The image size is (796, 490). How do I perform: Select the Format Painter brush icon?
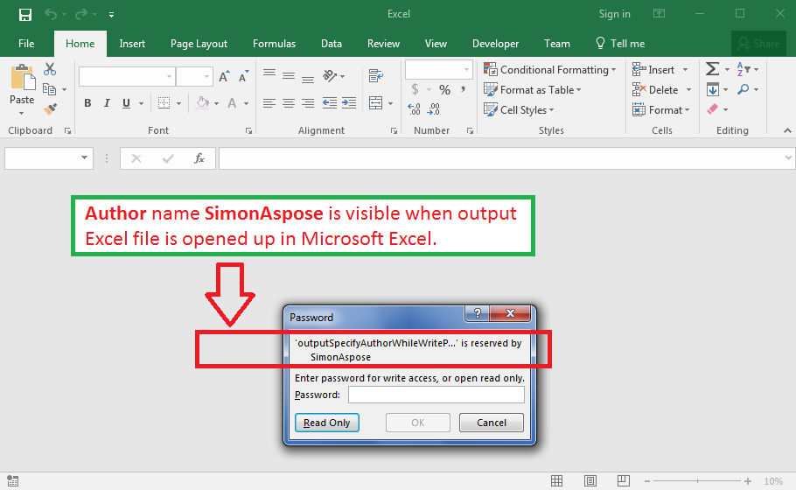[x=50, y=109]
